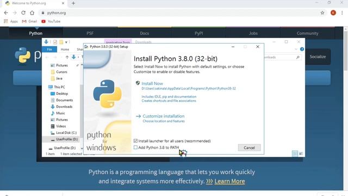Image resolution: width=348 pixels, height=196 pixels.
Task: Click the shield icon beside Install Now
Action: click(x=138, y=83)
